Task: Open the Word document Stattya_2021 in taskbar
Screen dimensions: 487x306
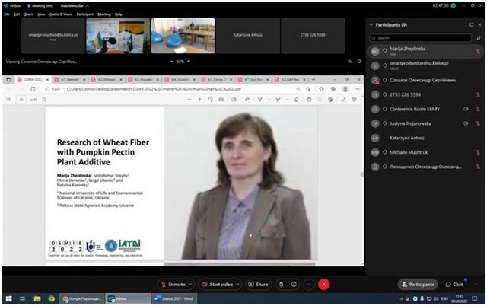Action: click(174, 299)
